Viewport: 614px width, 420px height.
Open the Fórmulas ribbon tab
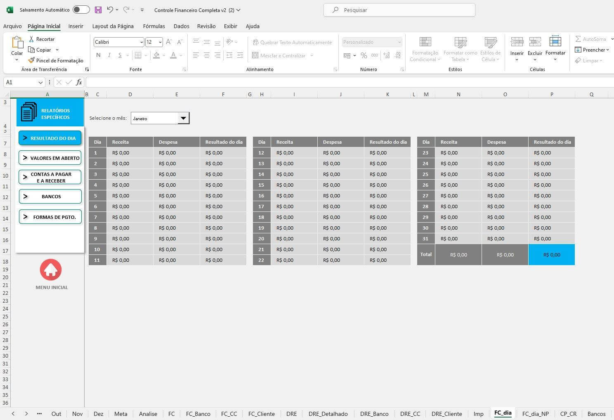(x=154, y=26)
